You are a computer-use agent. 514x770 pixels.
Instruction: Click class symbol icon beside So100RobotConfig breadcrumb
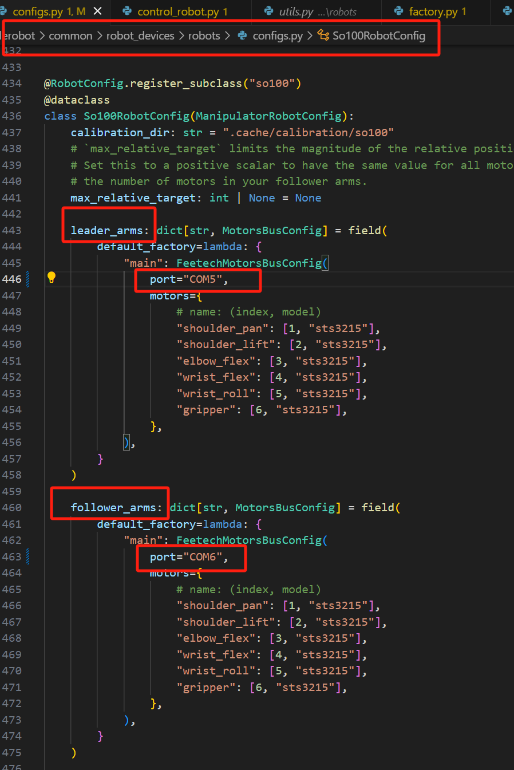pyautogui.click(x=323, y=35)
